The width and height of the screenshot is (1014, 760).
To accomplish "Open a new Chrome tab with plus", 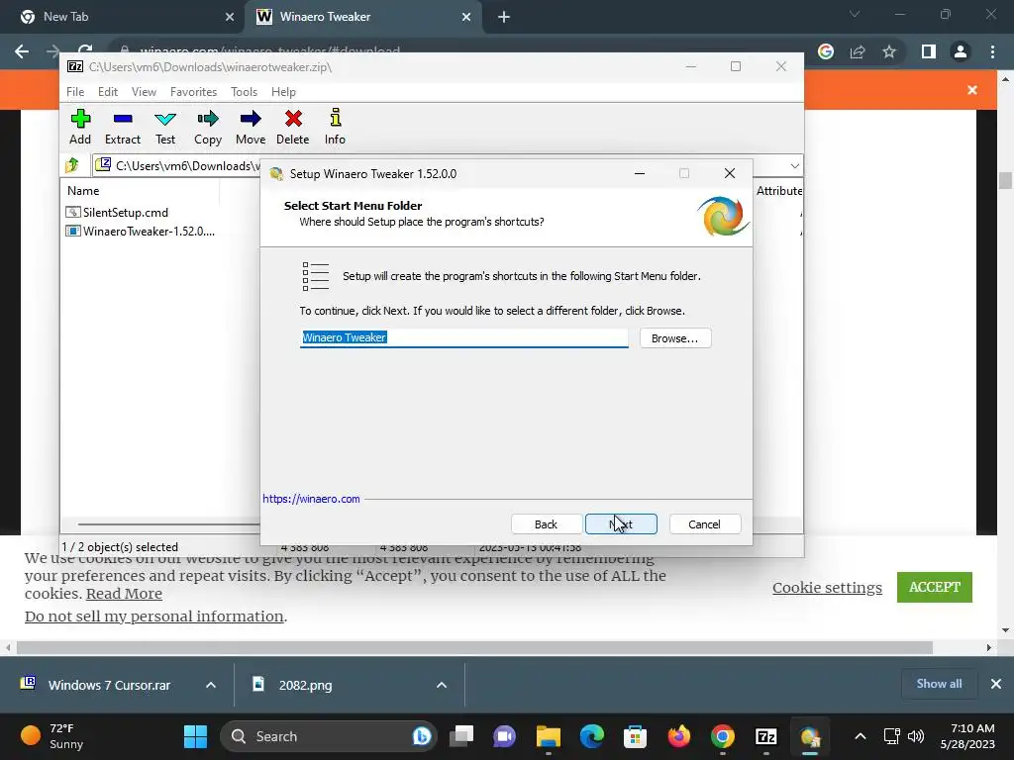I will (504, 18).
